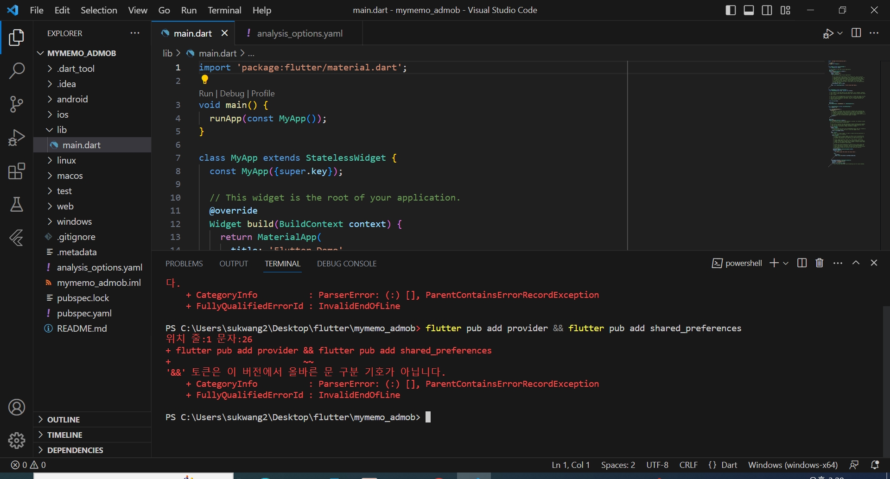Open the Extensions view icon
The width and height of the screenshot is (890, 479).
pyautogui.click(x=17, y=171)
